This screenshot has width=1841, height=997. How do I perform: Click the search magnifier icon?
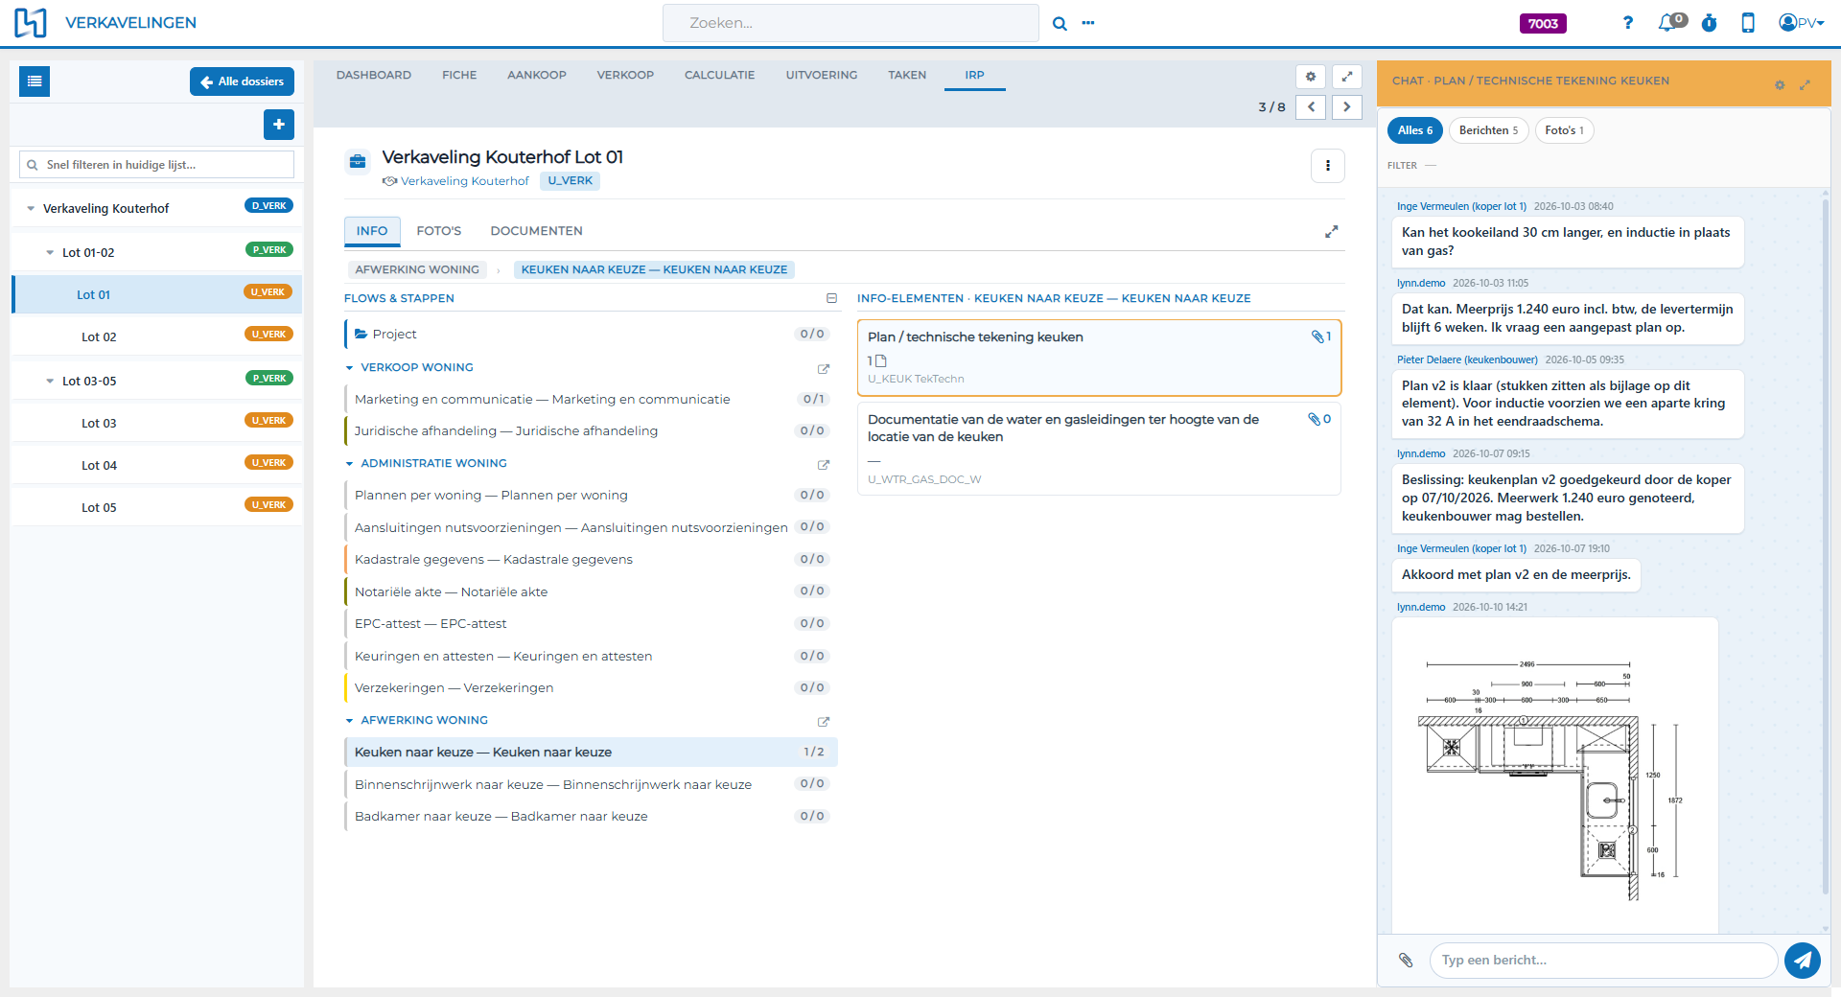click(x=1060, y=23)
